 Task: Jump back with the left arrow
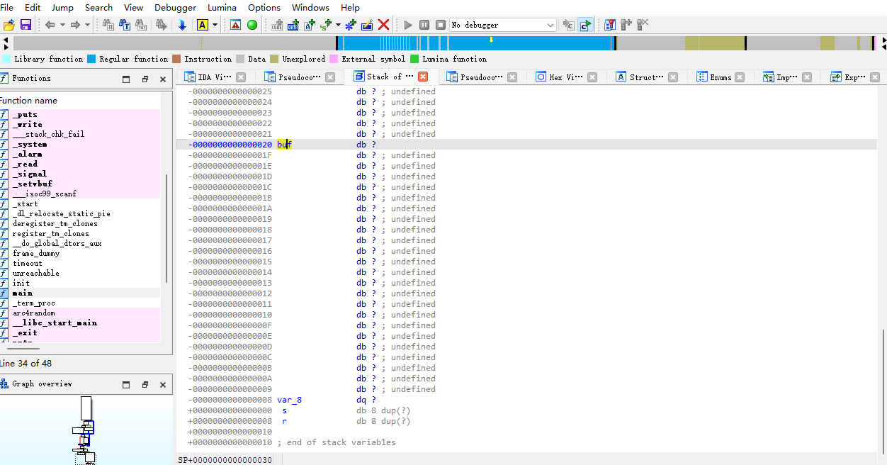point(50,25)
